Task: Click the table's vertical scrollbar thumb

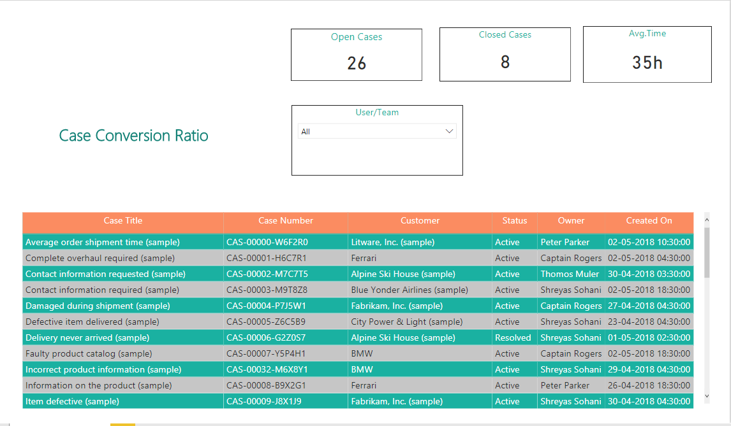Action: (707, 253)
